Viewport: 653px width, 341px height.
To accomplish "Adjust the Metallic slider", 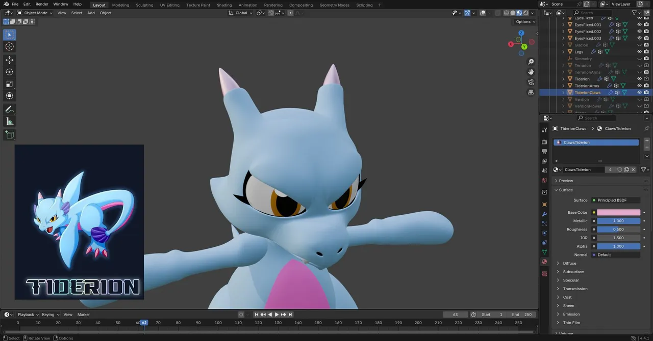I will [618, 221].
